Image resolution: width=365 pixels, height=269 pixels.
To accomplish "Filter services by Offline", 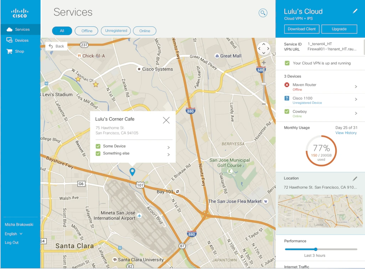I will pos(86,31).
